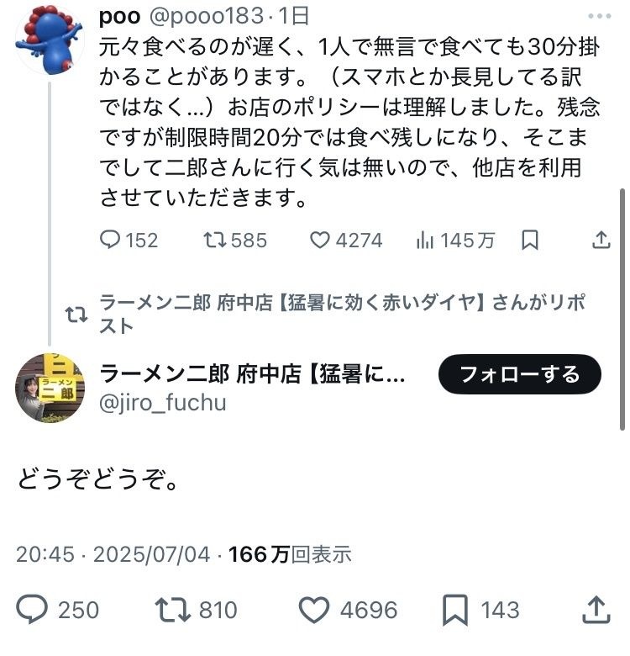Open the 20:45 · 2025/07/04 timestamp

pos(113,554)
